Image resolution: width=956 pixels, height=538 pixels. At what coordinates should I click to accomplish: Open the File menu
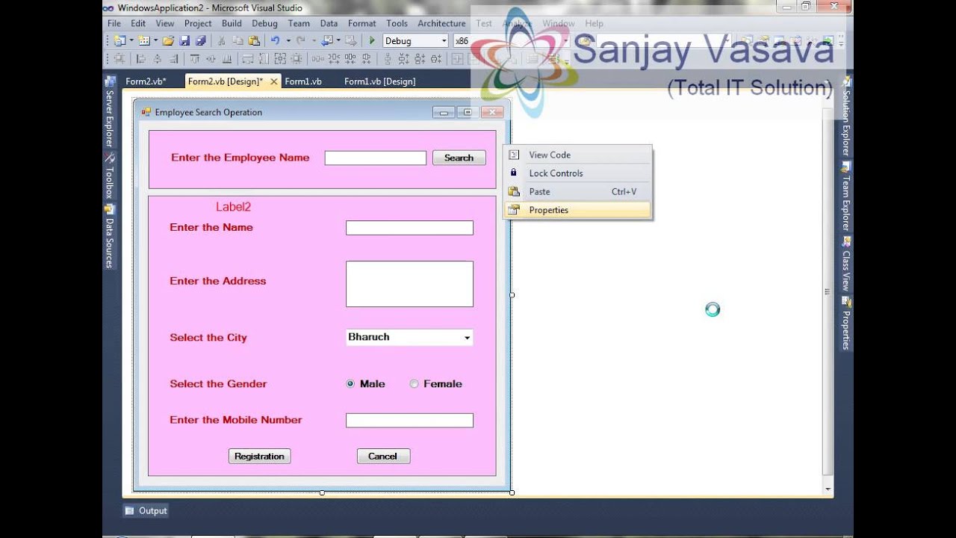pos(114,23)
